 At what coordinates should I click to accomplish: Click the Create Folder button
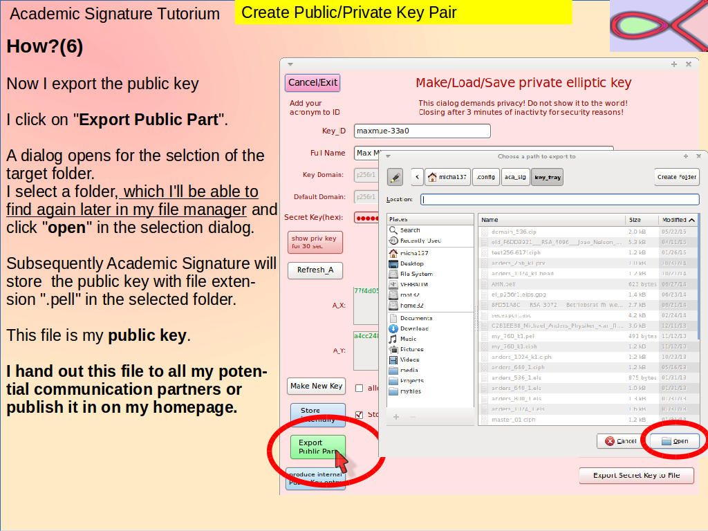tap(676, 177)
